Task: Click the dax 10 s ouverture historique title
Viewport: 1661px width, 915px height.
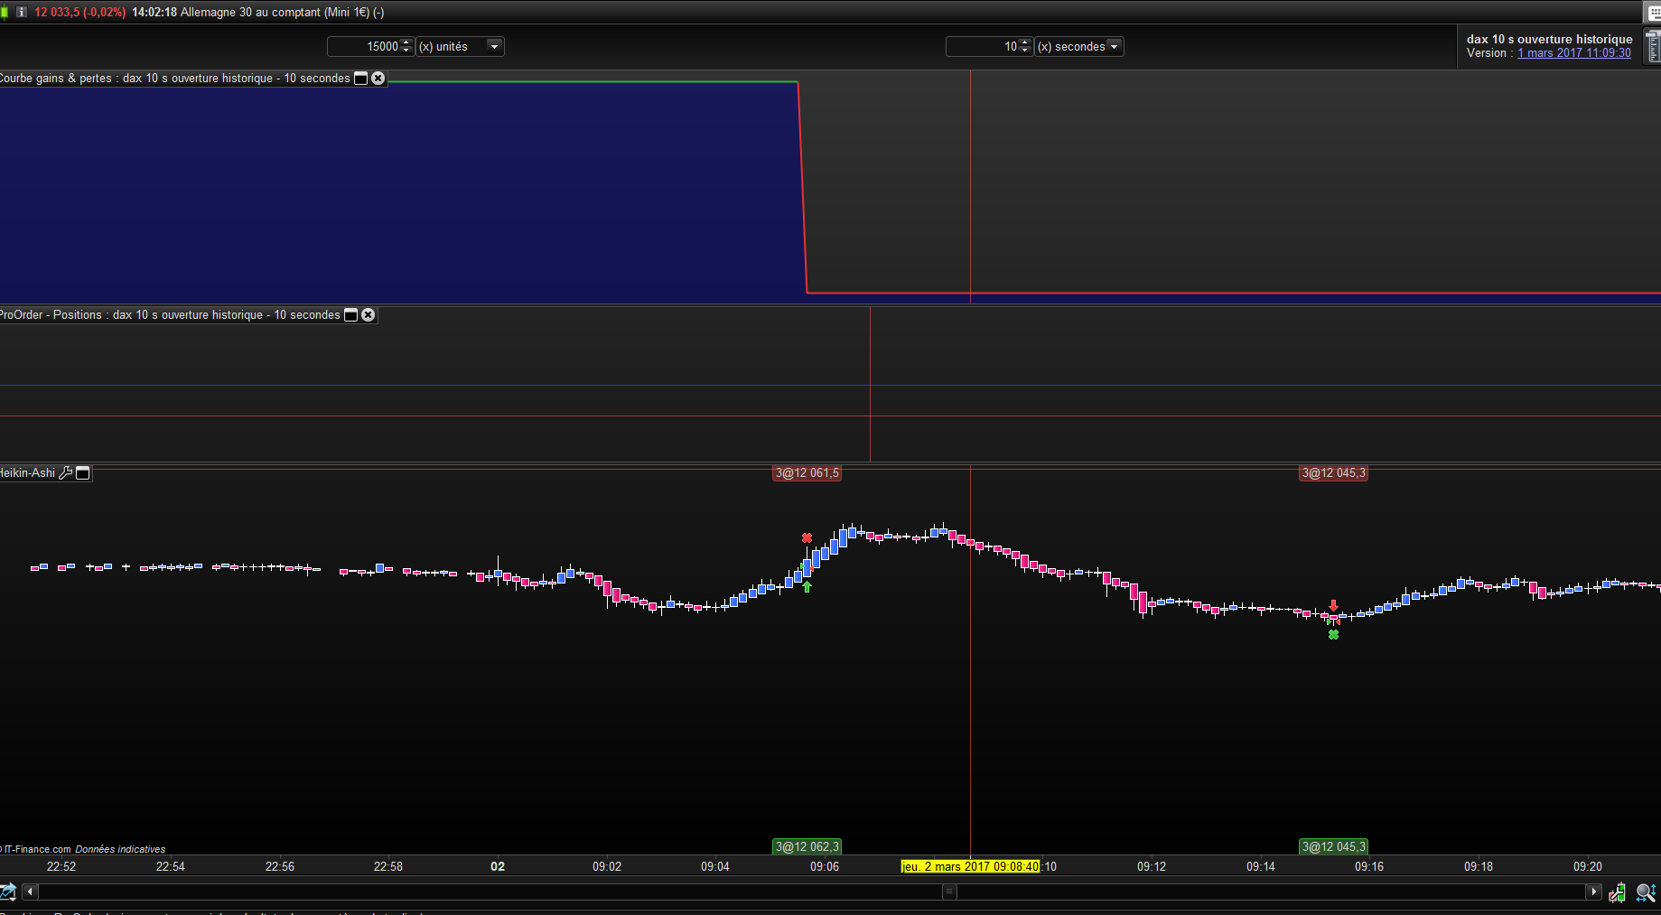Action: (x=1550, y=40)
